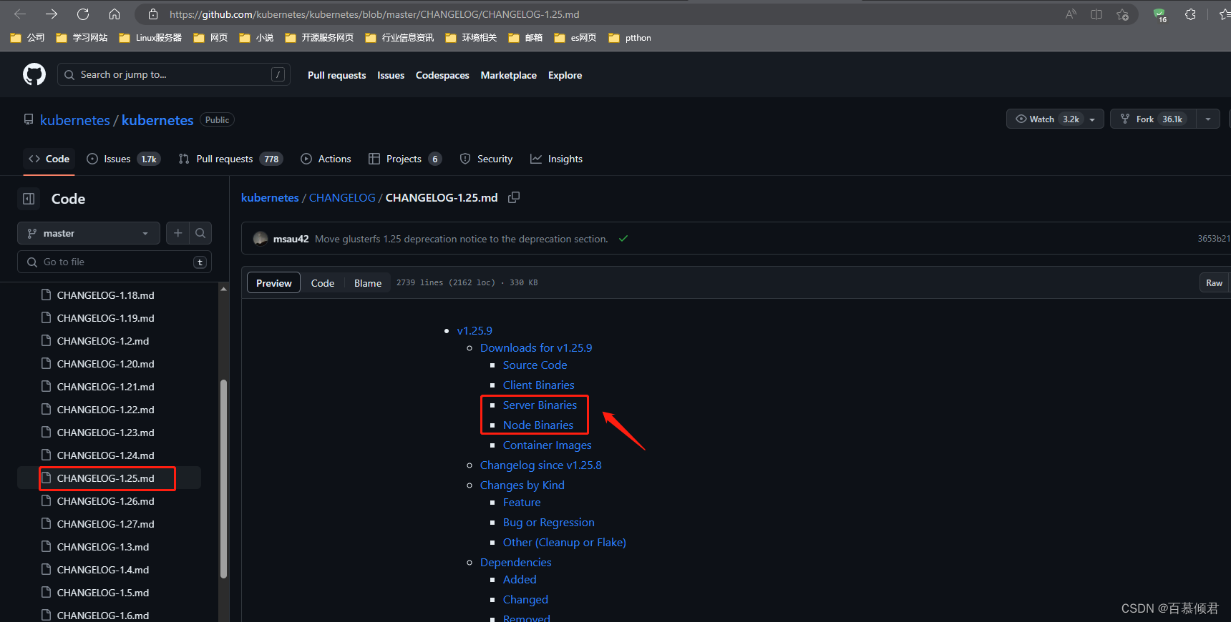Viewport: 1231px width, 622px height.
Task: Open the 邮箱 bookmarks folder
Action: (x=525, y=38)
